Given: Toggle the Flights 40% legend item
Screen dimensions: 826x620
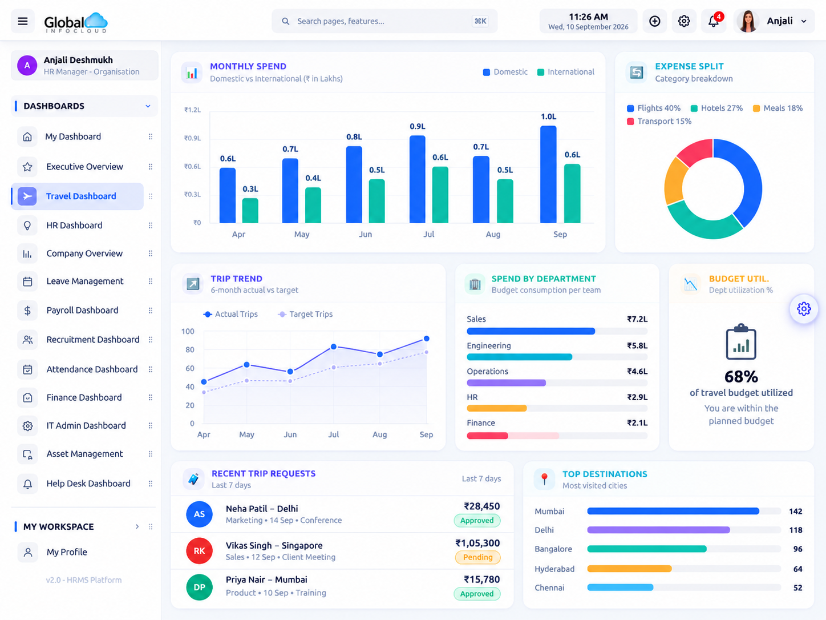Looking at the screenshot, I should (654, 108).
